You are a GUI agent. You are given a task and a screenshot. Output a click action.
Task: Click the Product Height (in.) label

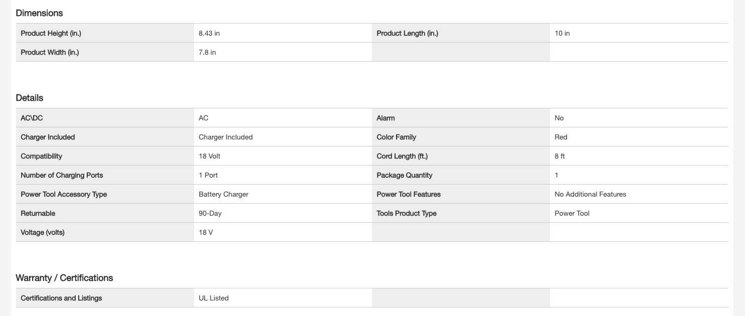(x=51, y=34)
